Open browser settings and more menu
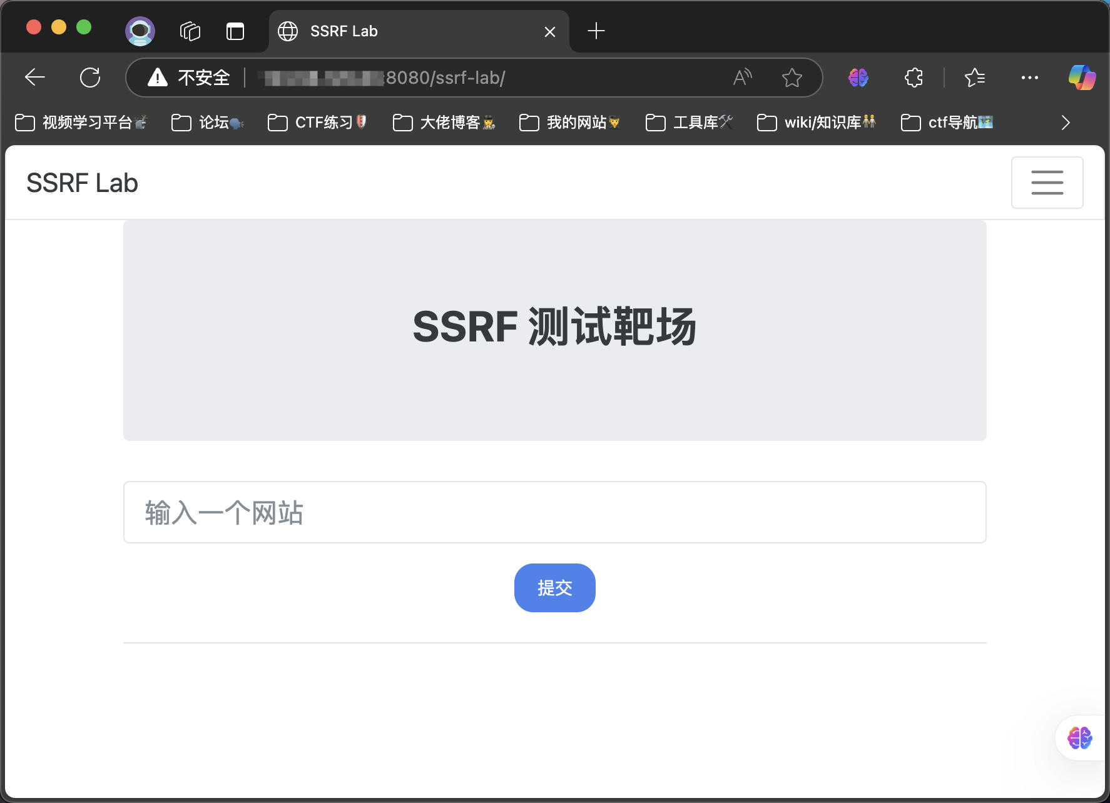 [1029, 78]
